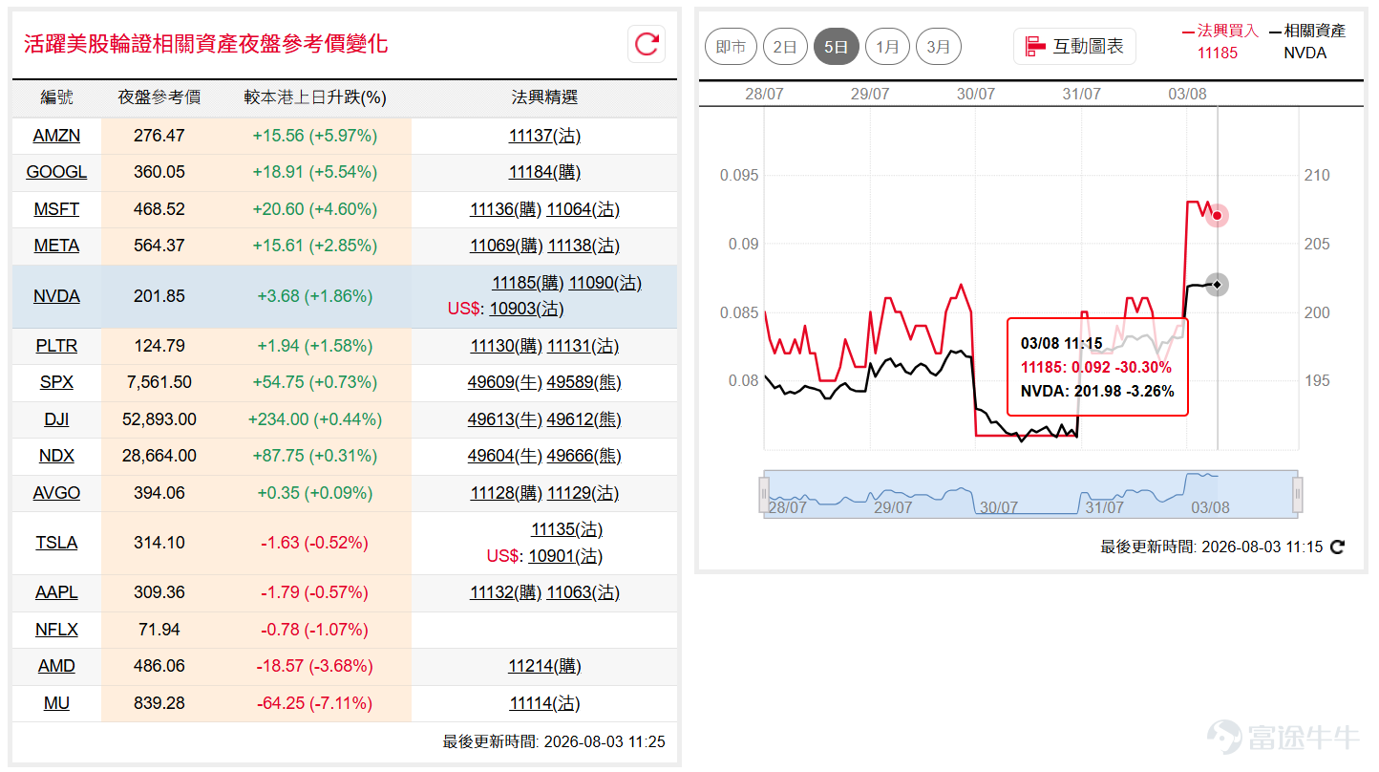Image resolution: width=1379 pixels, height=772 pixels.
Task: Switch chart to 2日 range
Action: [785, 46]
